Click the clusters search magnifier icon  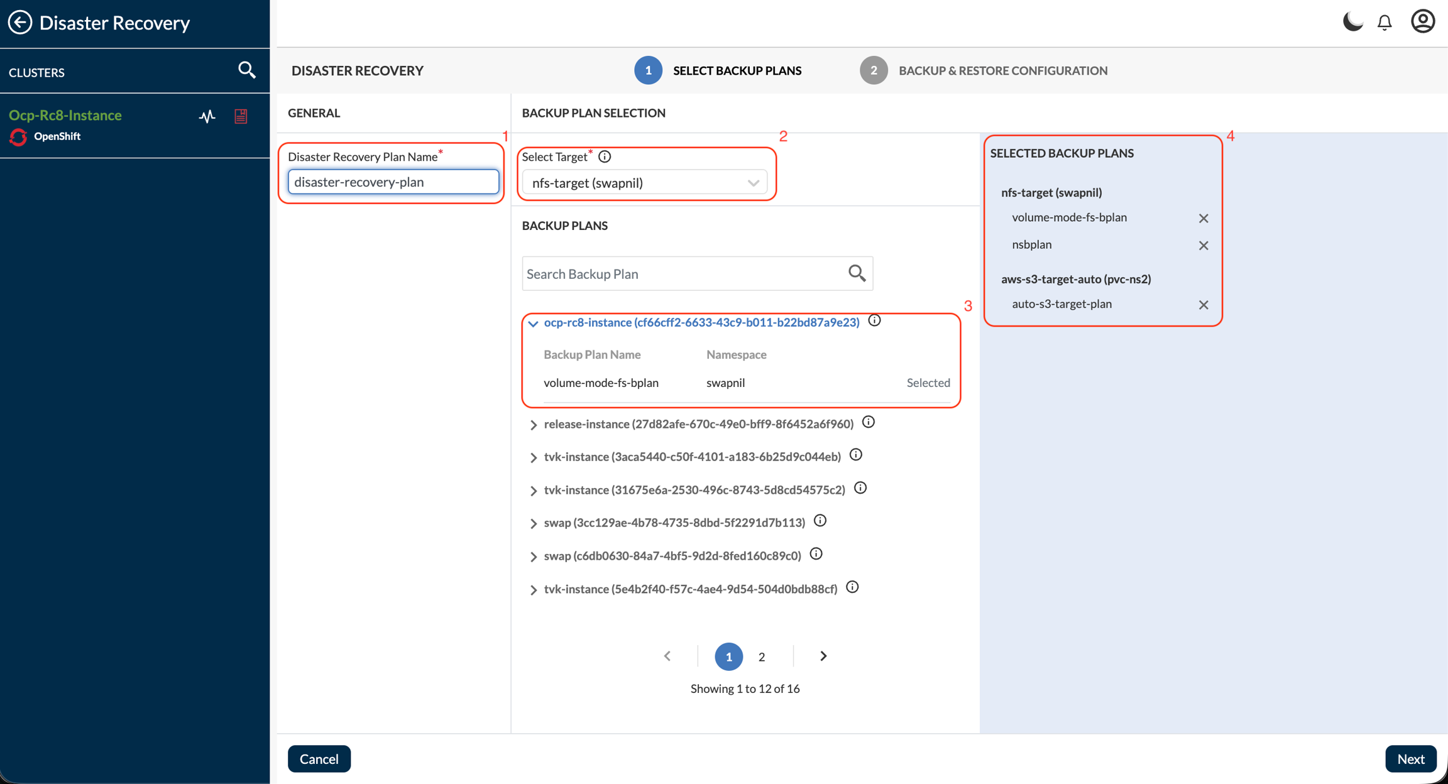pyautogui.click(x=247, y=70)
